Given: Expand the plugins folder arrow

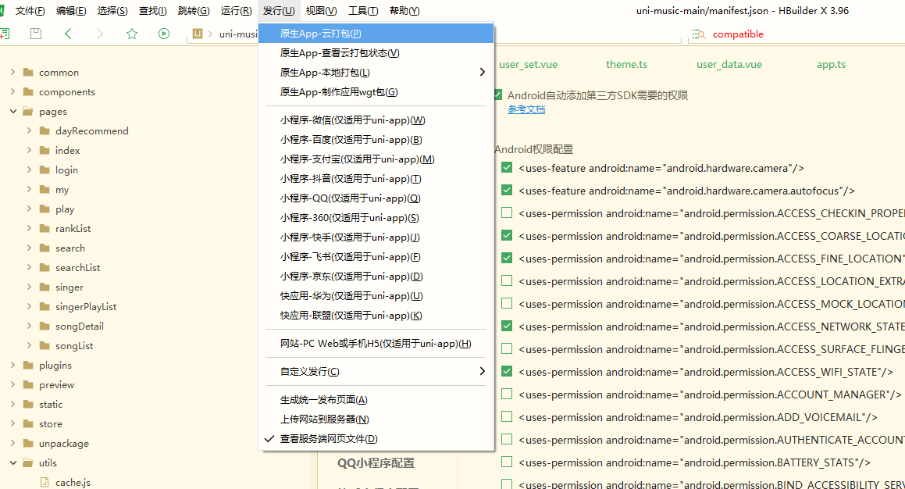Looking at the screenshot, I should (x=12, y=365).
